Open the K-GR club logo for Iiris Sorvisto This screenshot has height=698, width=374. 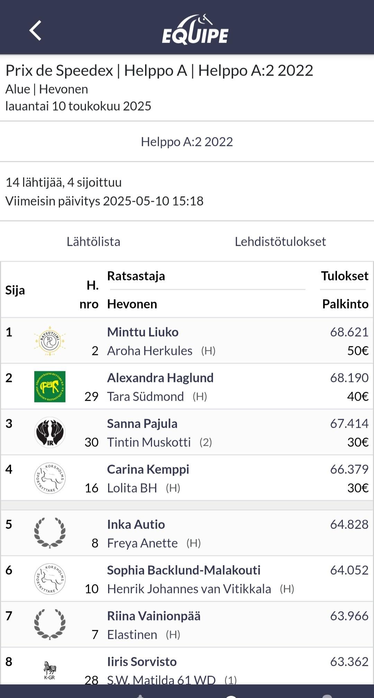(50, 670)
